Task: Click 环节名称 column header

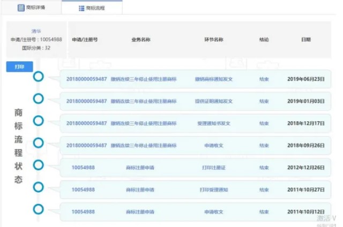Action: tap(214, 40)
